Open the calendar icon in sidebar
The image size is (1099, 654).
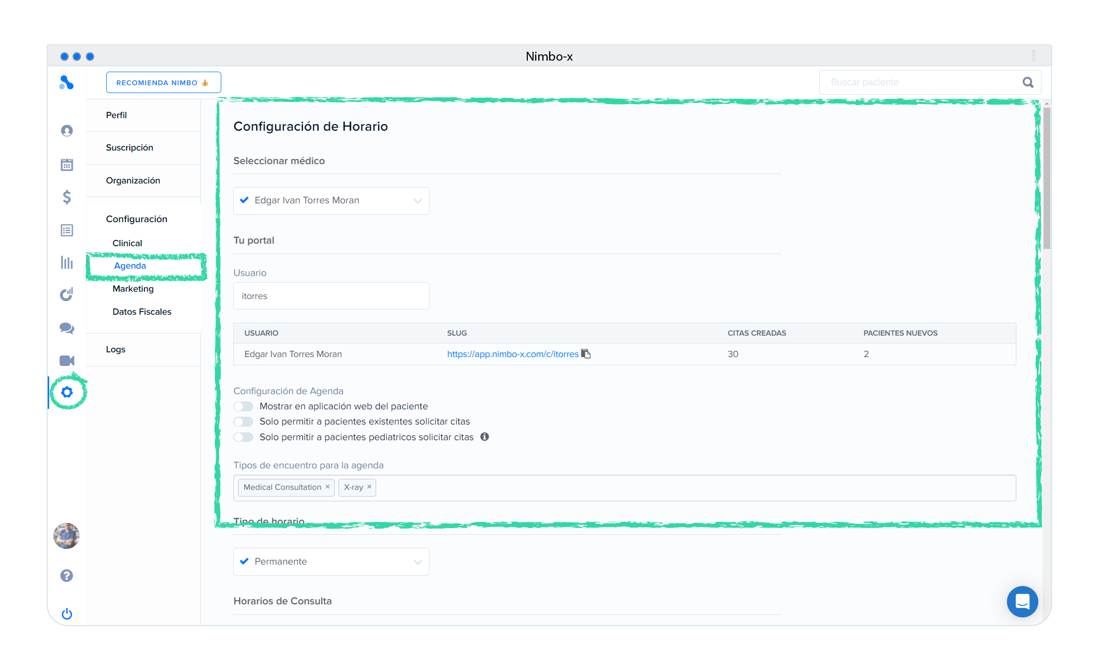click(66, 165)
